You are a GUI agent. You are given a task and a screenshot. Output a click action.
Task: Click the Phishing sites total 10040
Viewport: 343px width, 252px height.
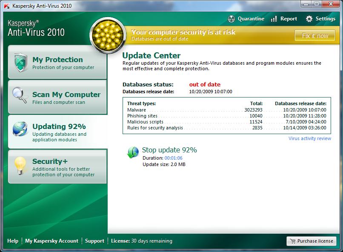coord(256,116)
